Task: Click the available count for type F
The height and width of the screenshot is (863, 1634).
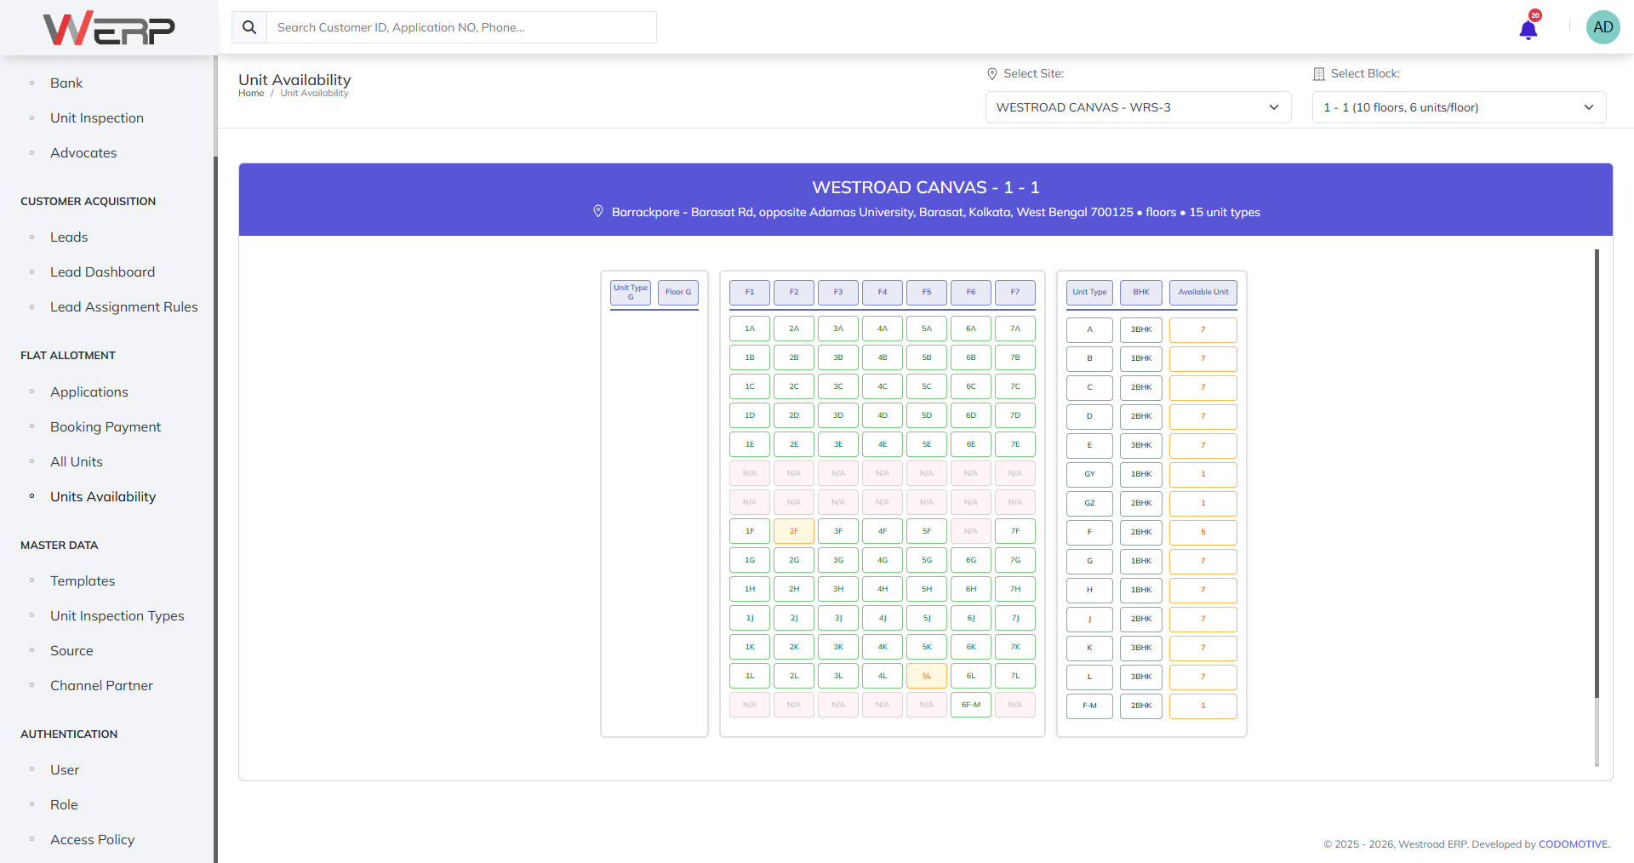Action: (x=1203, y=532)
